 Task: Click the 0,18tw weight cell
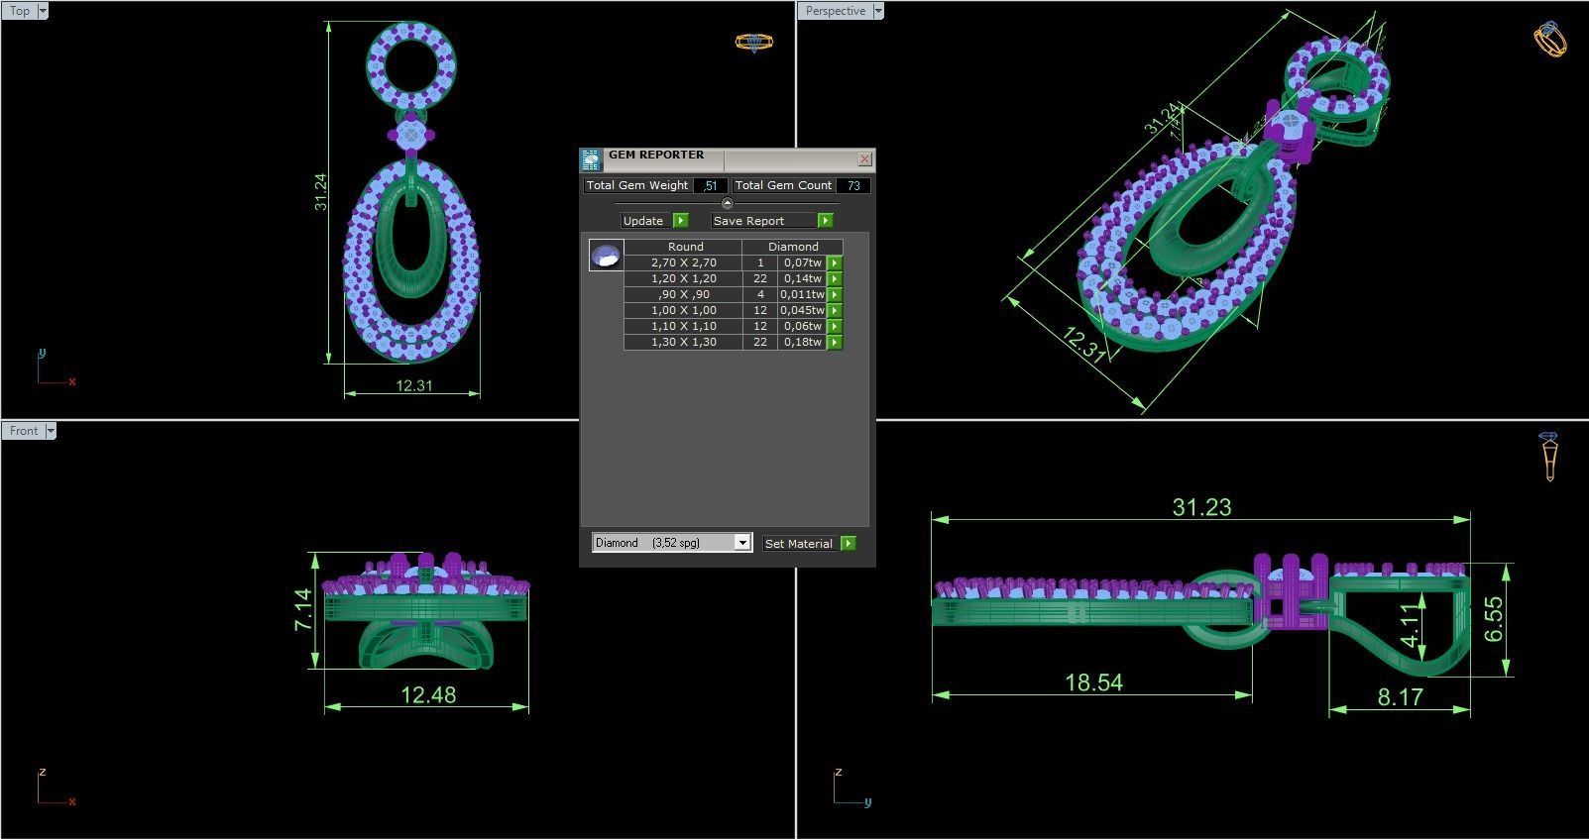802,343
